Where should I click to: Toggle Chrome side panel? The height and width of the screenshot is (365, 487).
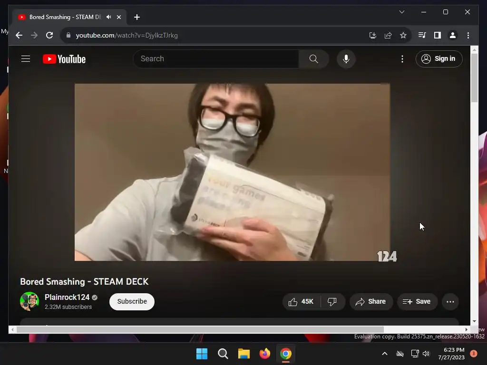coord(438,35)
